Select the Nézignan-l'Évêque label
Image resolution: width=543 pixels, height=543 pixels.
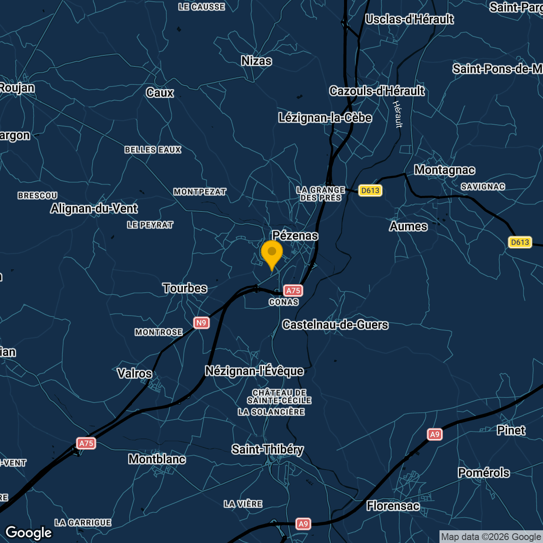(x=254, y=371)
